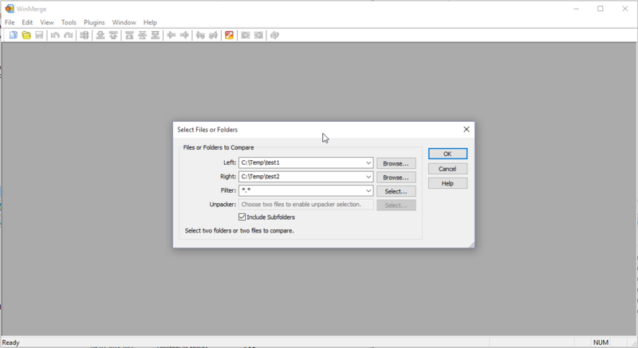The width and height of the screenshot is (638, 348).
Task: Click the Copy right and advance icon
Action: coord(200,35)
